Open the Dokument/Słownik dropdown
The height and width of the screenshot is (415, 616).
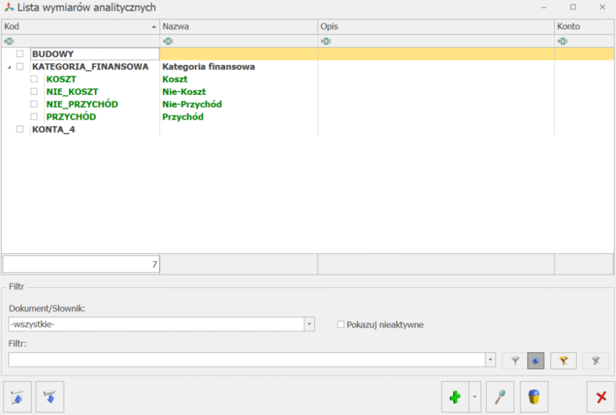[x=309, y=324]
